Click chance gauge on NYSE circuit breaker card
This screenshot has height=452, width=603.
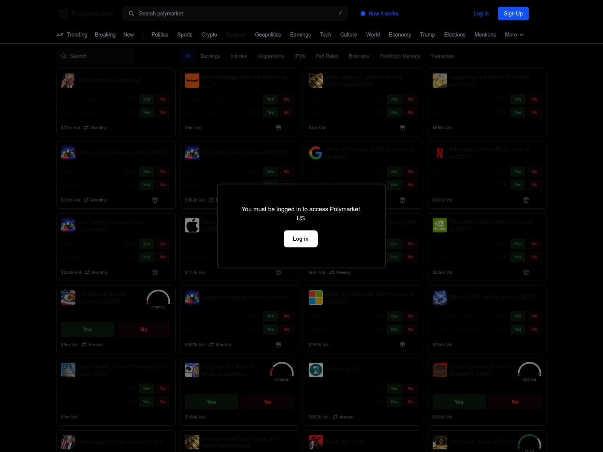pos(530,371)
